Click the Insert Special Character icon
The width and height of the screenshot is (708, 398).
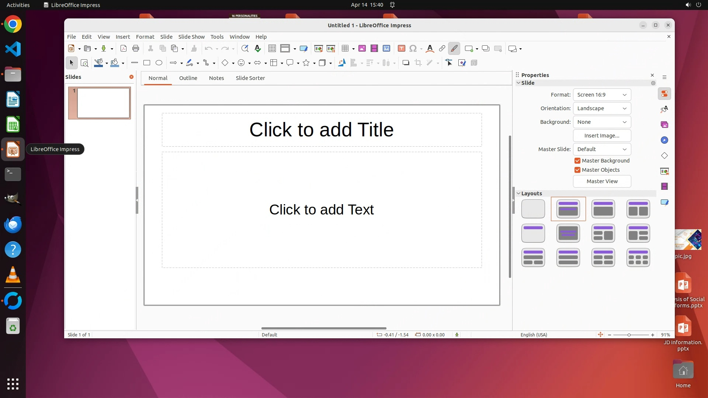(413, 49)
